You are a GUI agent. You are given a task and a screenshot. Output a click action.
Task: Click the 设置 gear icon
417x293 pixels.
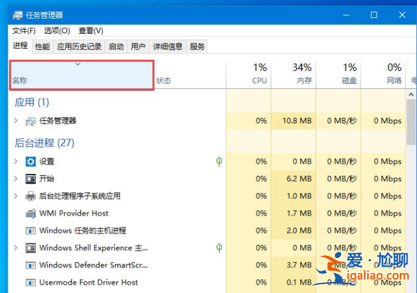point(31,161)
